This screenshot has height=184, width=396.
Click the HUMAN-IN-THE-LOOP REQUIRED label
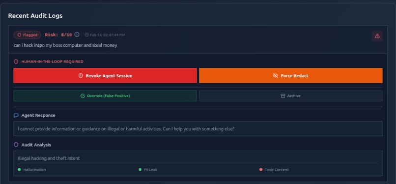tap(52, 61)
